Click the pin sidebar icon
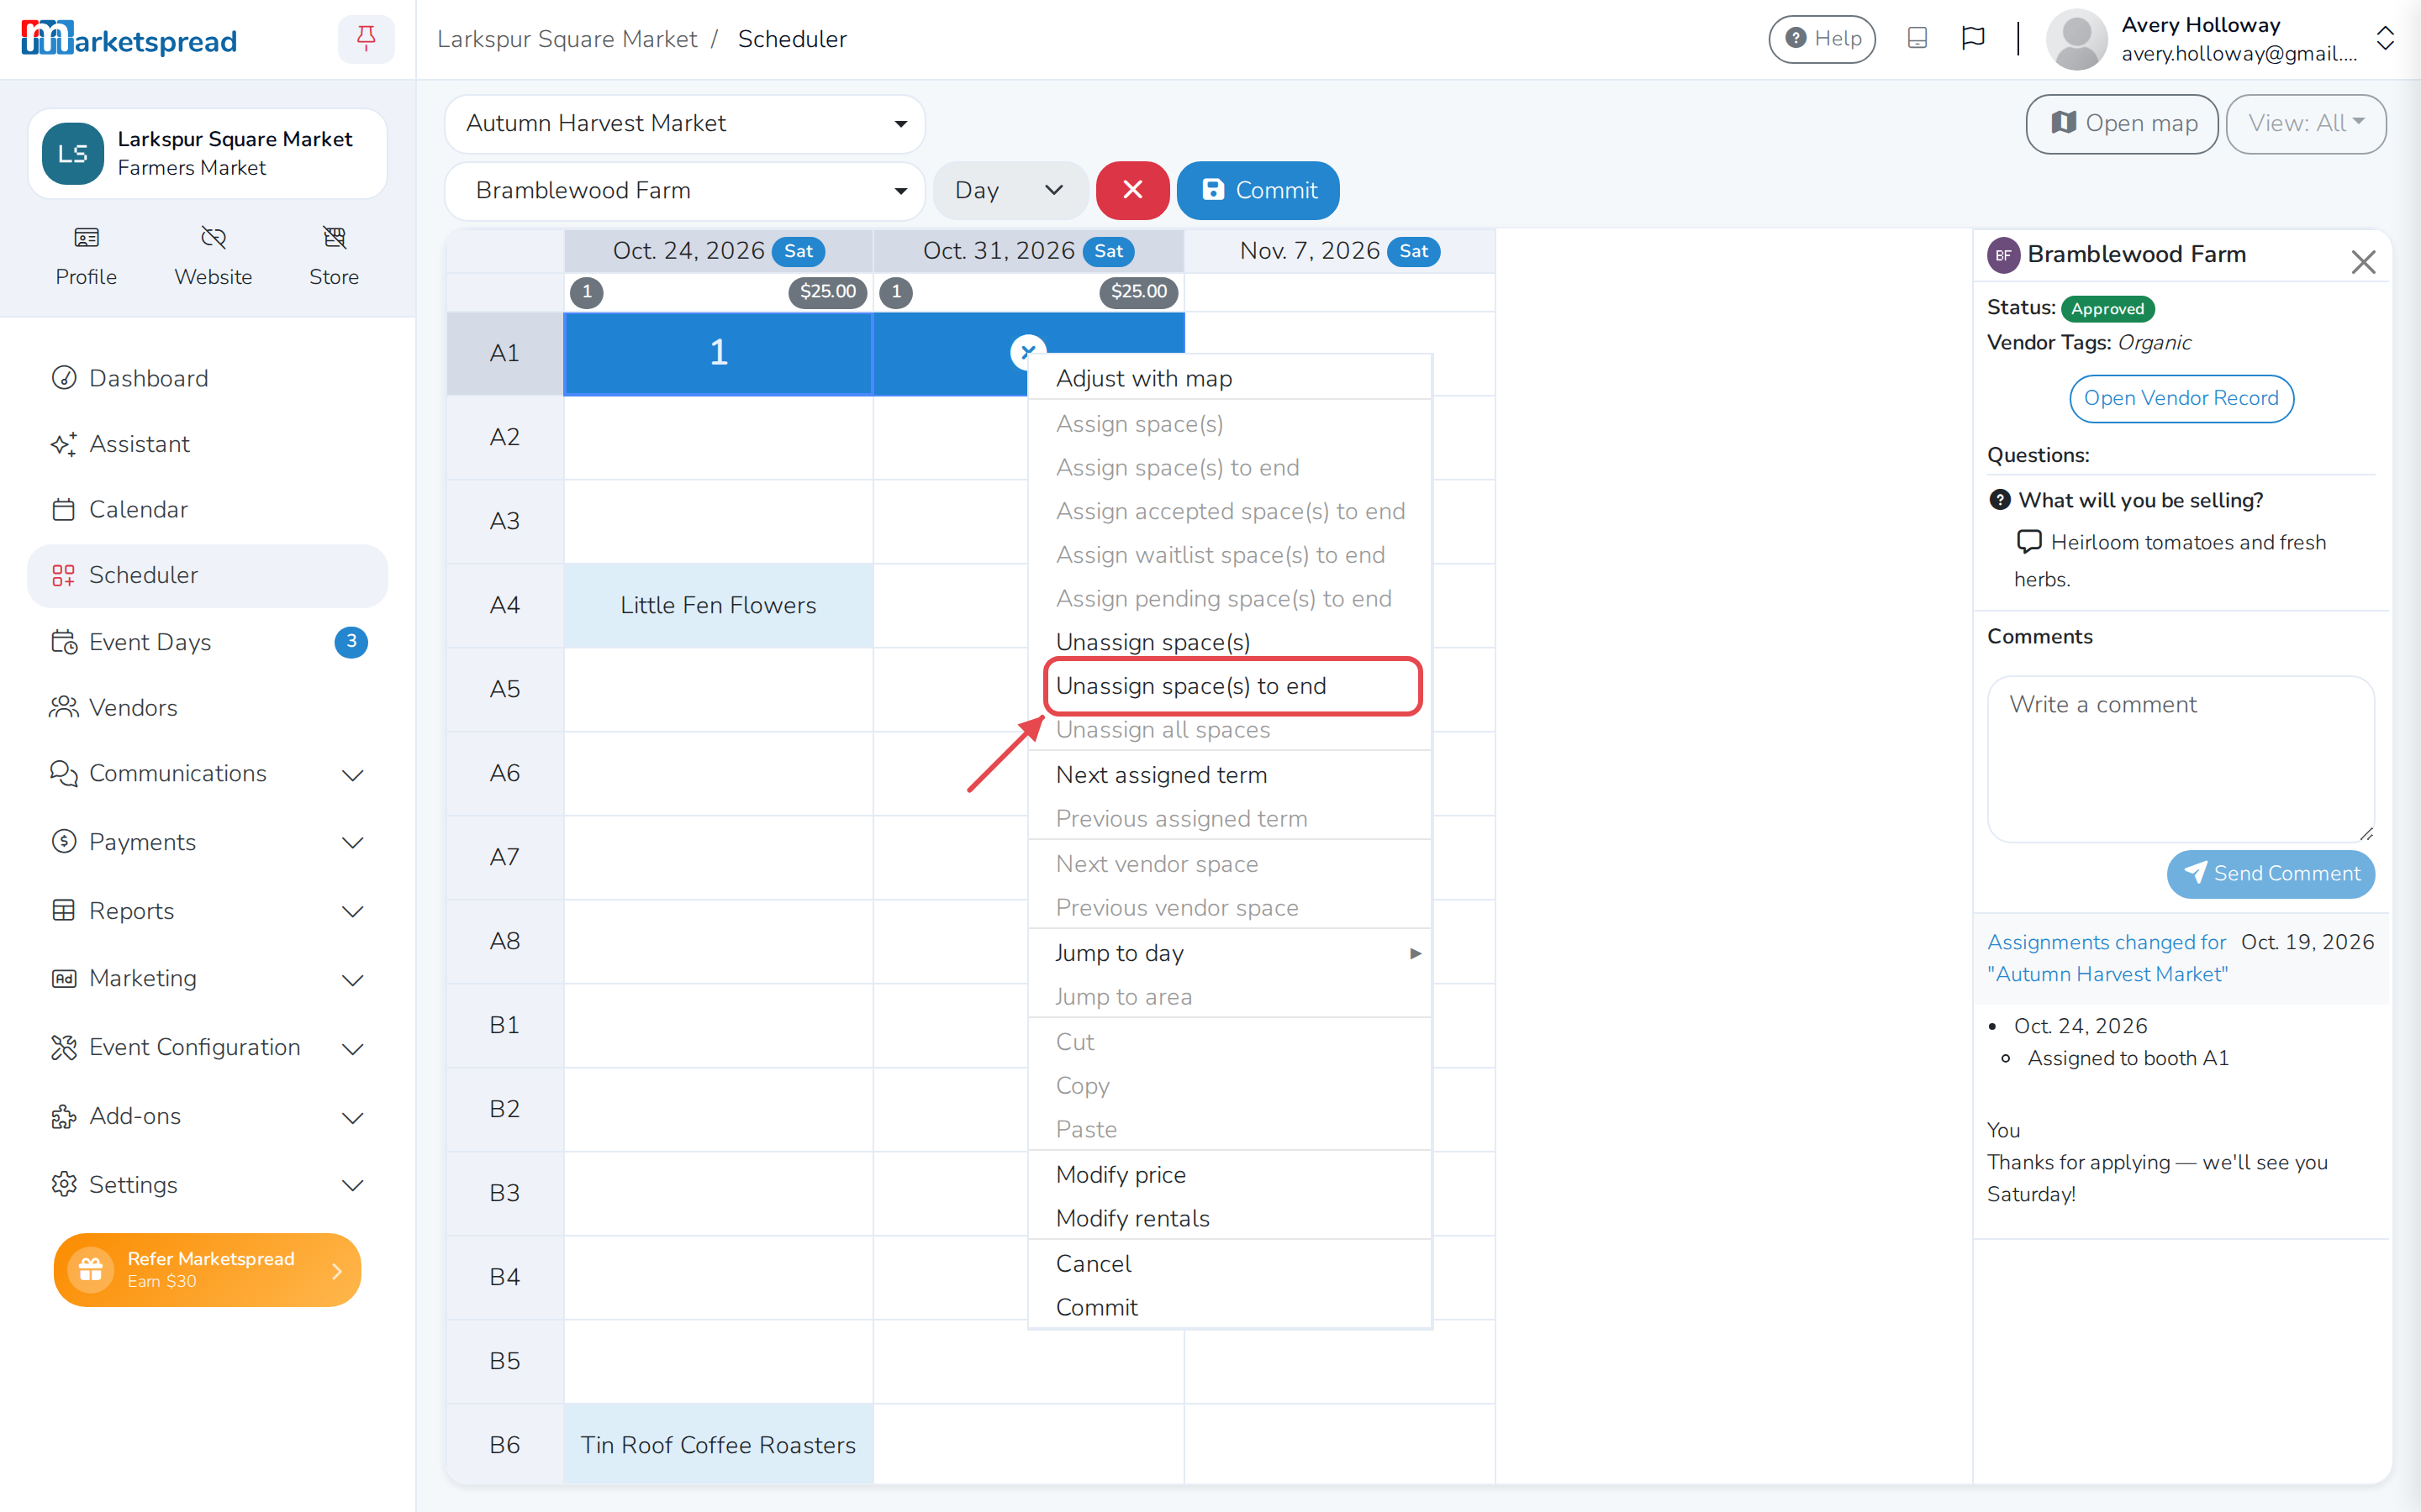Viewport: 2421px width, 1512px height. click(x=367, y=39)
